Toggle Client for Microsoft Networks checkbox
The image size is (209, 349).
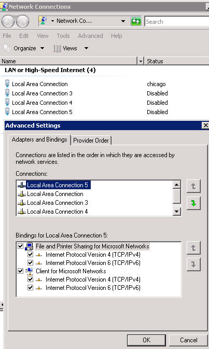(x=20, y=271)
